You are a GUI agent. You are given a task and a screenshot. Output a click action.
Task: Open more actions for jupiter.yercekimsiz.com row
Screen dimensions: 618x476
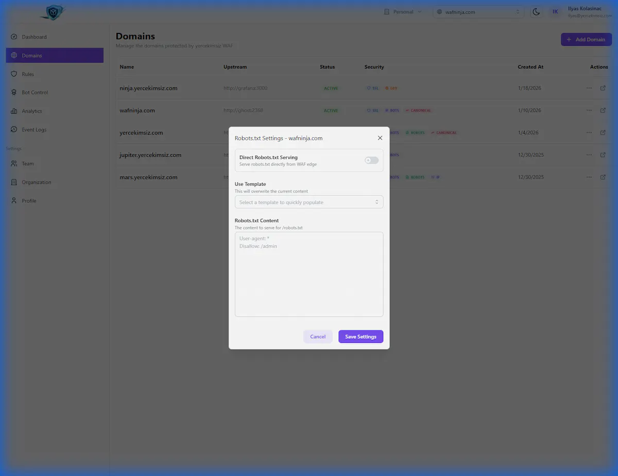589,155
